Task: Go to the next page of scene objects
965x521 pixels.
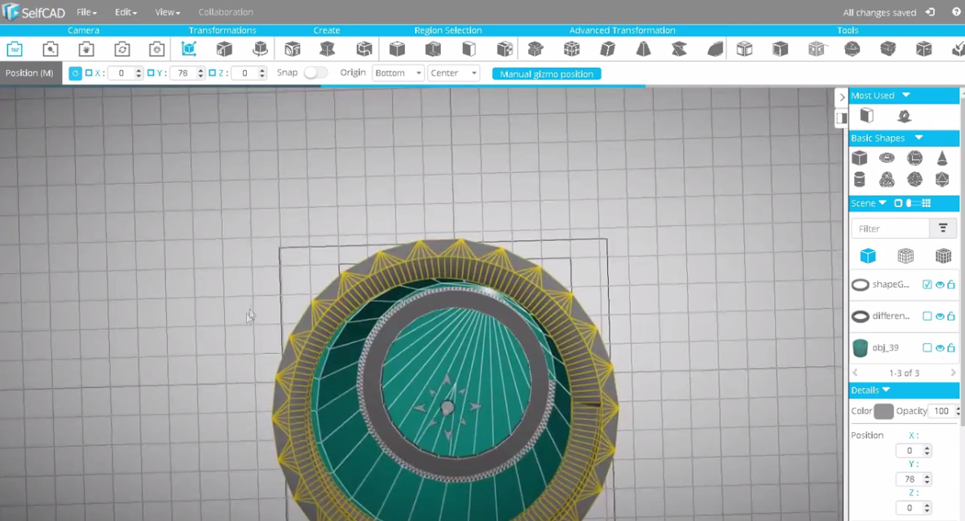Action: click(x=954, y=373)
